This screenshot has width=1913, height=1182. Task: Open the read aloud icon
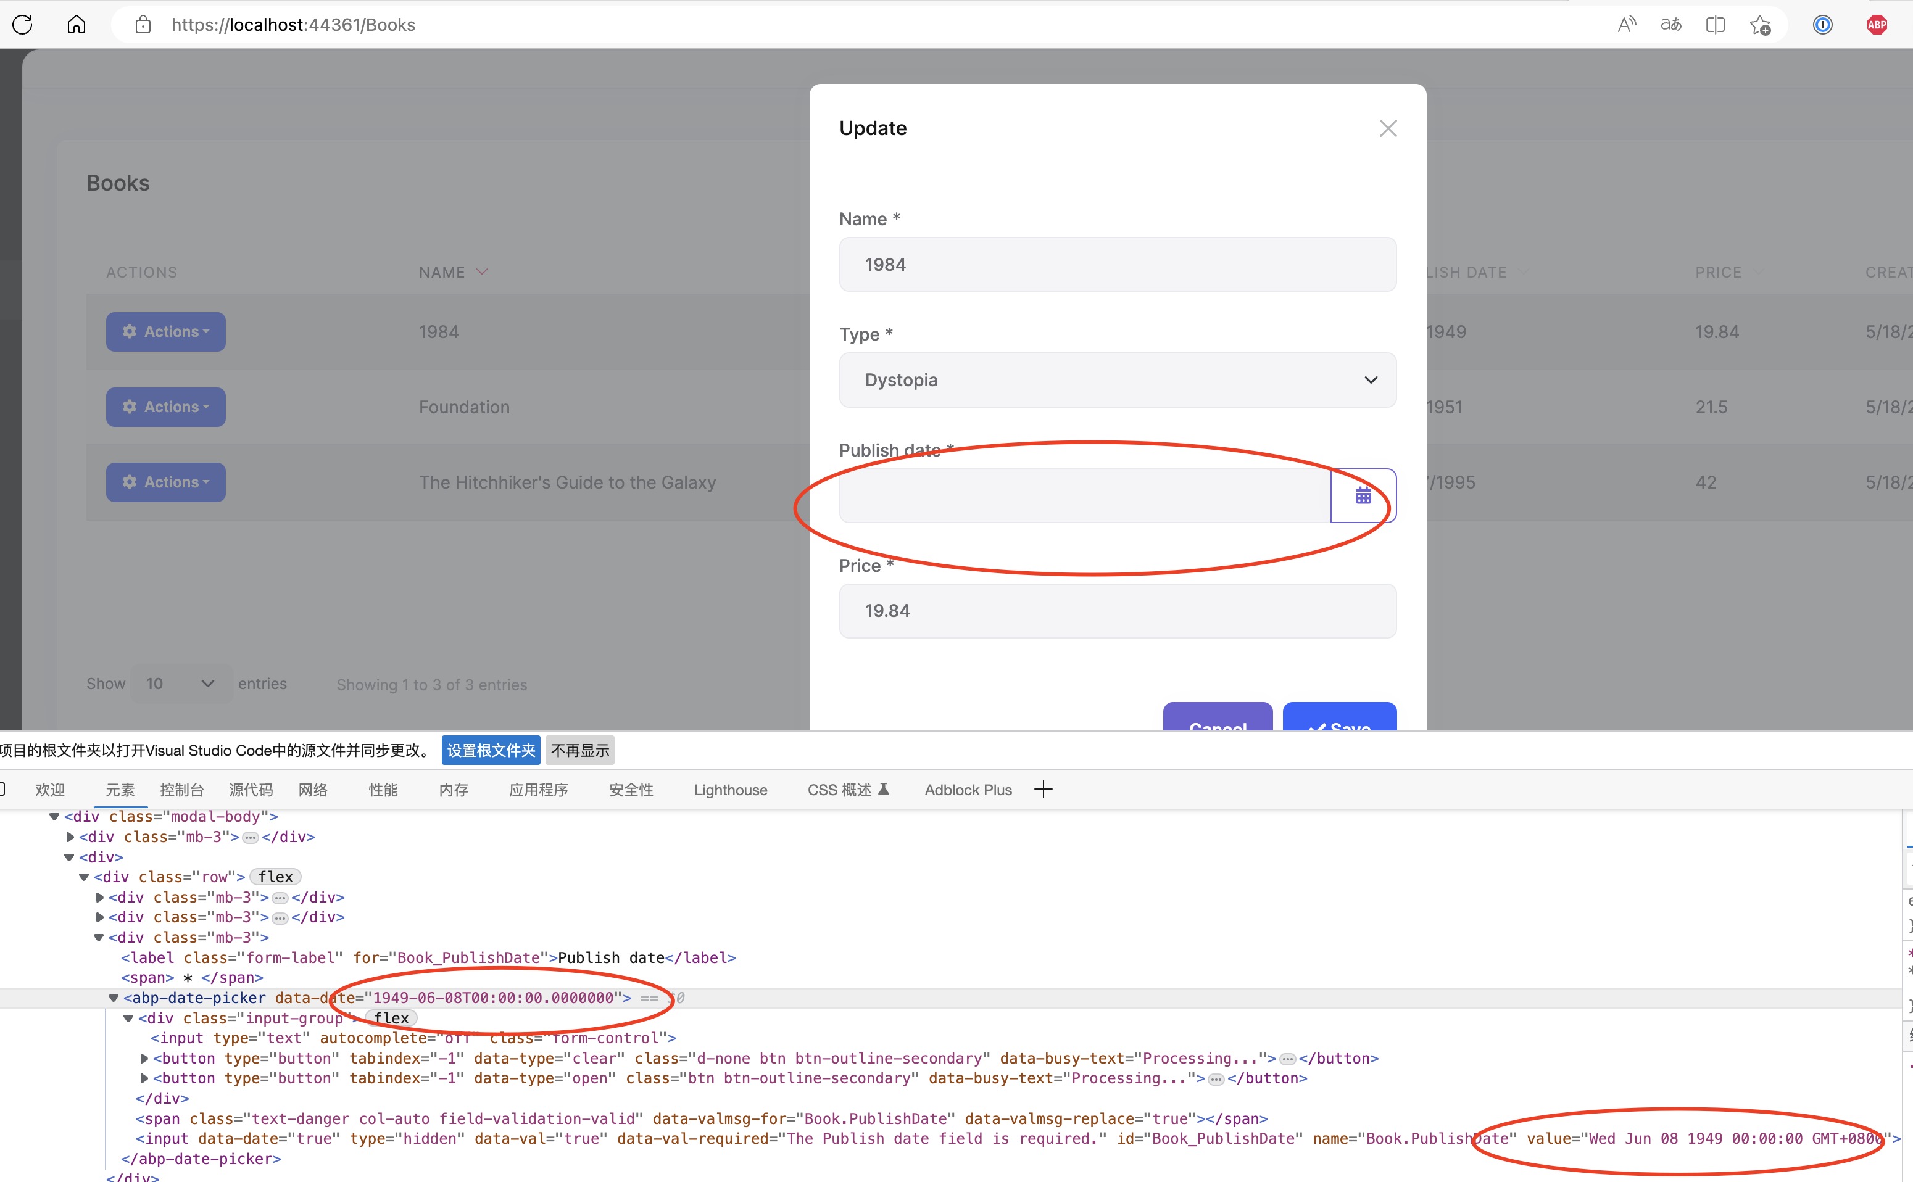[x=1626, y=25]
